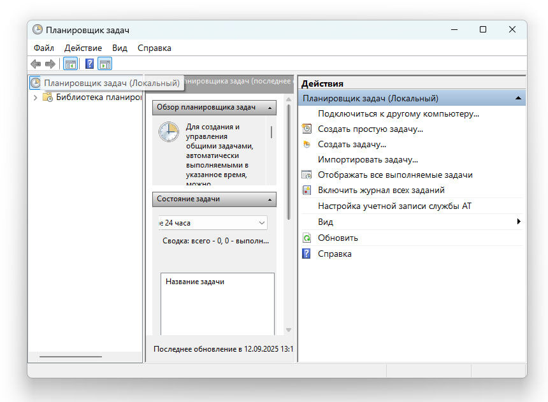Click the help icon beside Справка action
548x402 pixels.
(306, 254)
